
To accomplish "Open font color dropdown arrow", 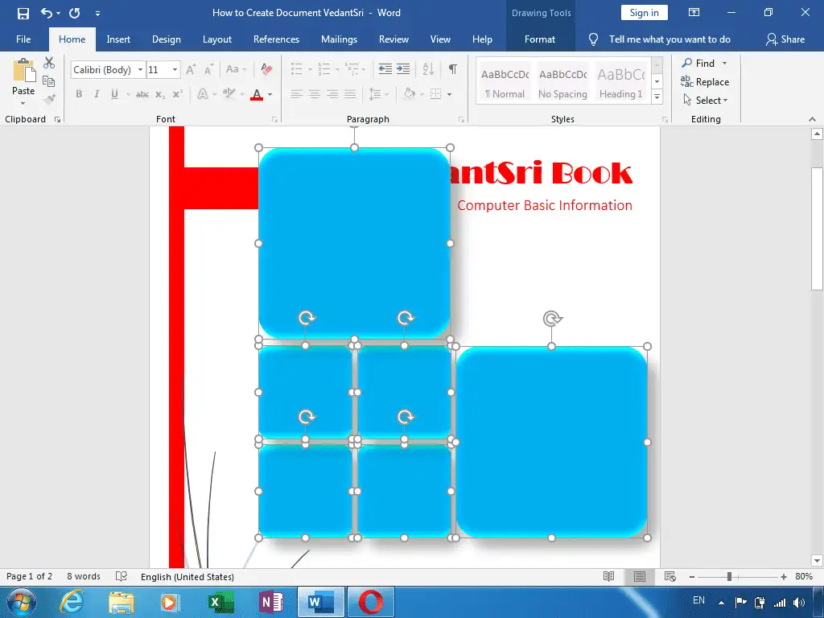I will point(270,95).
